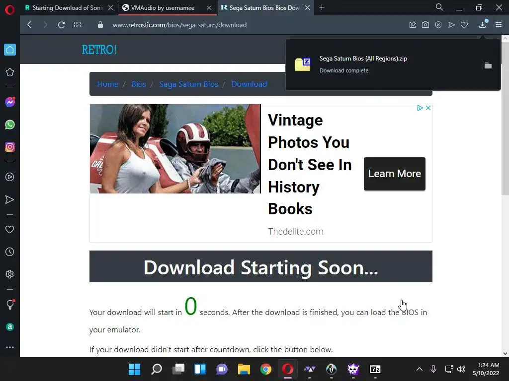509x381 pixels.
Task: Close the Starting Download of Sonic tab
Action: pos(110,8)
